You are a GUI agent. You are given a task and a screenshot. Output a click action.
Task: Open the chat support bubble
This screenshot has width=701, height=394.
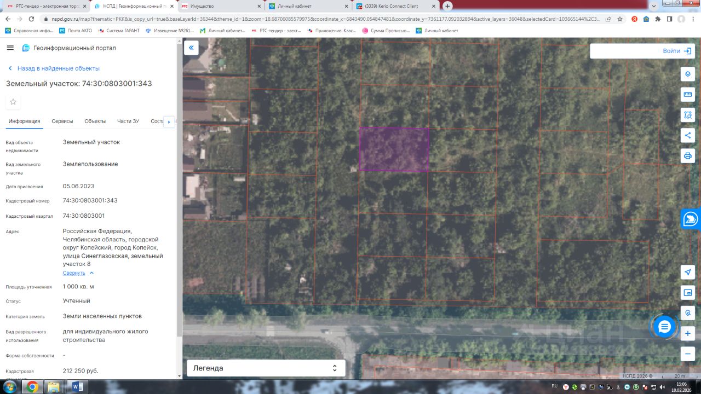[664, 327]
